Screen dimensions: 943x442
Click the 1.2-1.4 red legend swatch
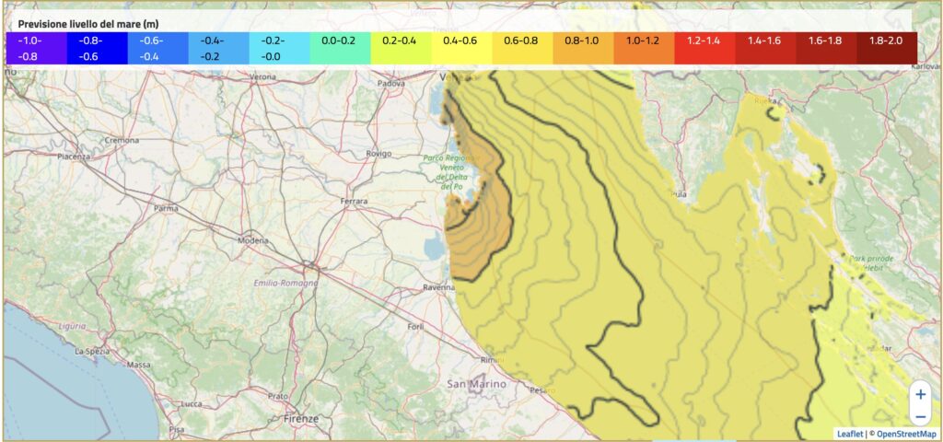click(x=704, y=49)
